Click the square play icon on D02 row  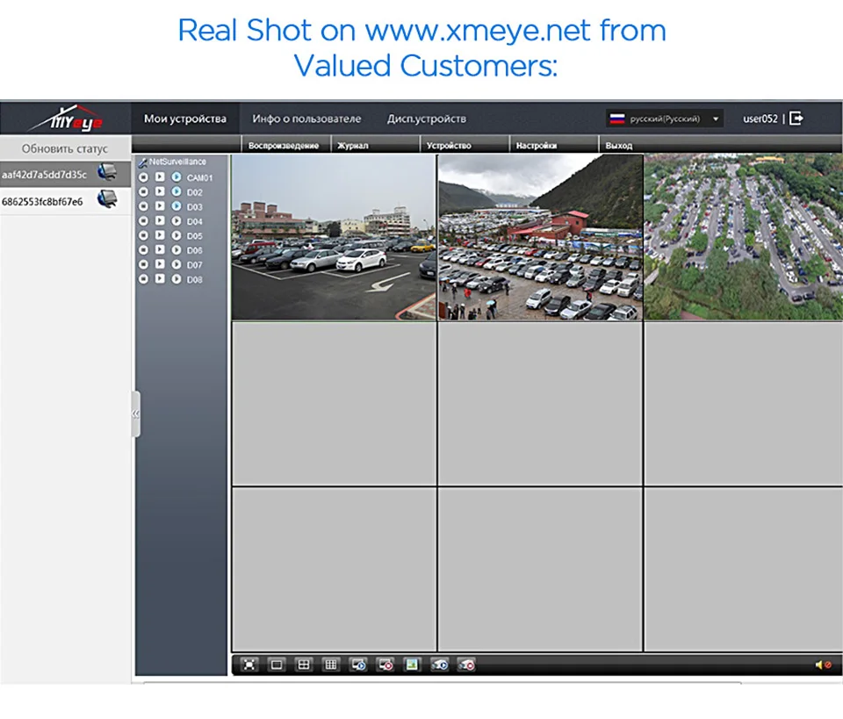point(160,191)
